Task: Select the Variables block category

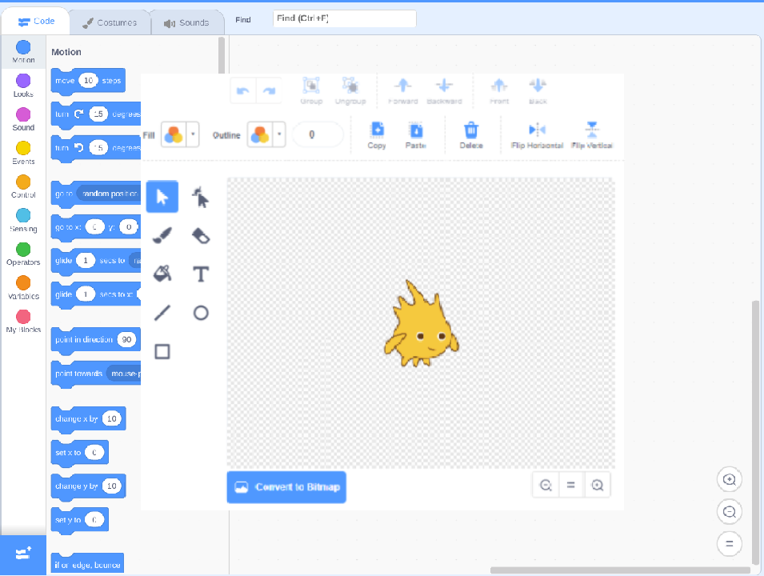Action: point(23,288)
